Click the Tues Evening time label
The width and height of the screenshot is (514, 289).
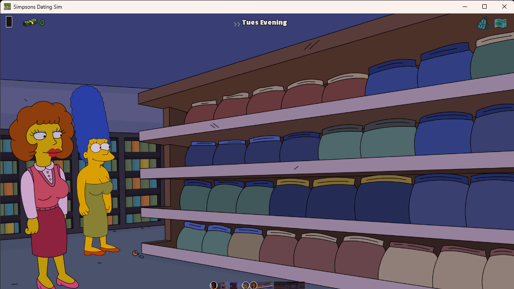click(264, 23)
